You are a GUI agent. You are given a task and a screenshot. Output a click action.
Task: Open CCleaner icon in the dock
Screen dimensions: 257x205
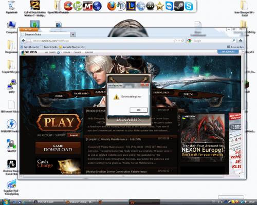(x=68, y=6)
